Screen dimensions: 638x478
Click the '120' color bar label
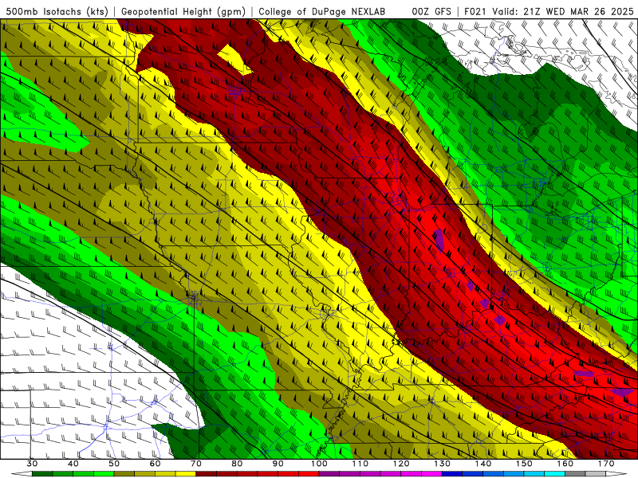(x=401, y=464)
